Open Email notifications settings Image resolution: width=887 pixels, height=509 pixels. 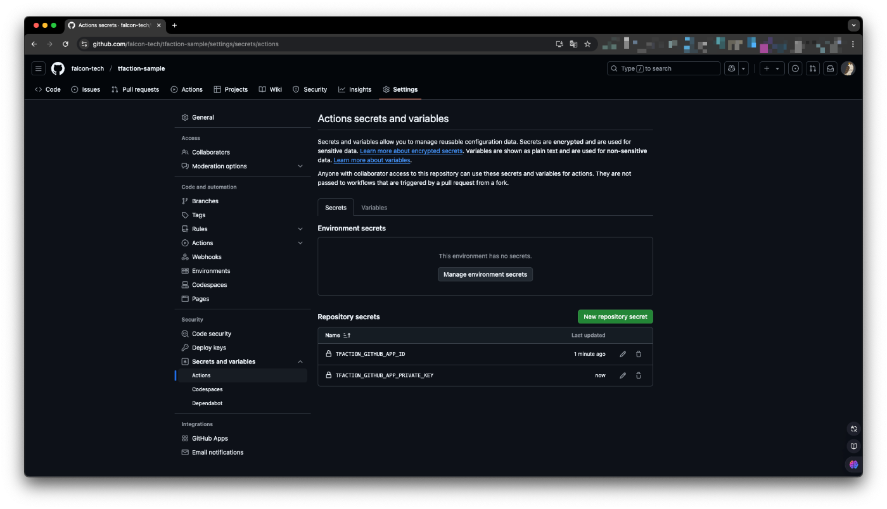pyautogui.click(x=241, y=452)
